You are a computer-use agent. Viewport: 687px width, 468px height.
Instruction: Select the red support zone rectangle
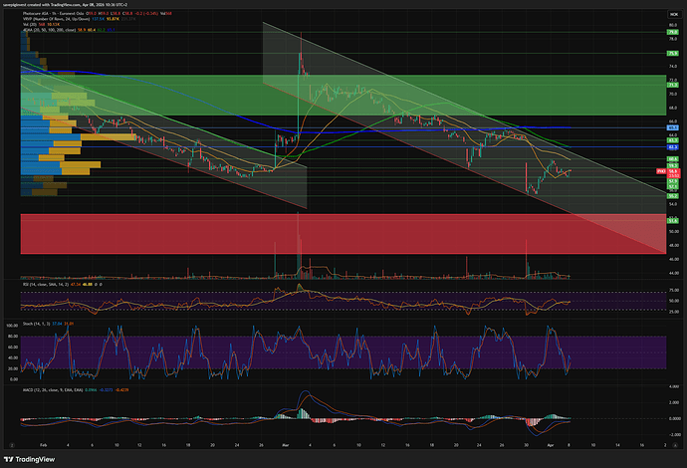click(343, 234)
